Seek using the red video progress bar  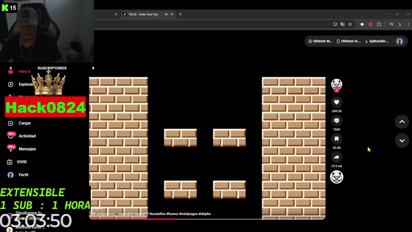[207, 219]
